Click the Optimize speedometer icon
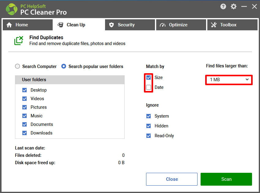Viewport: 260px width, 193px height. (163, 25)
